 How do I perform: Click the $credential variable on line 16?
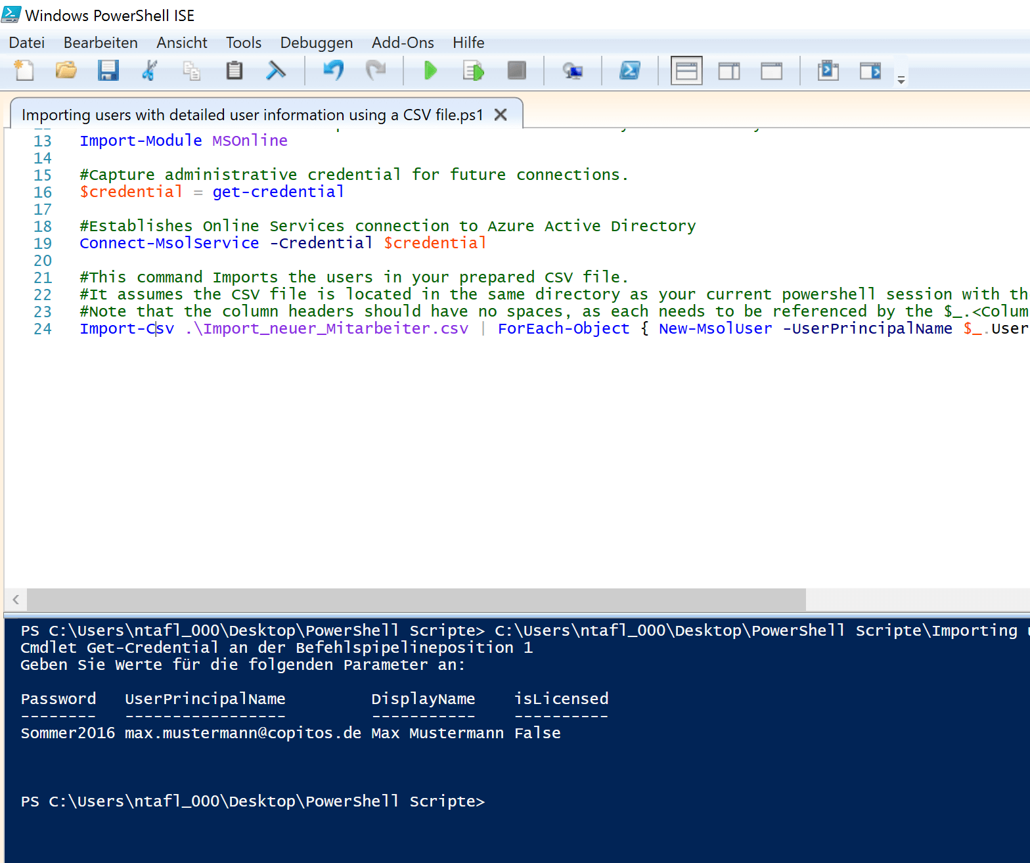[x=131, y=192]
